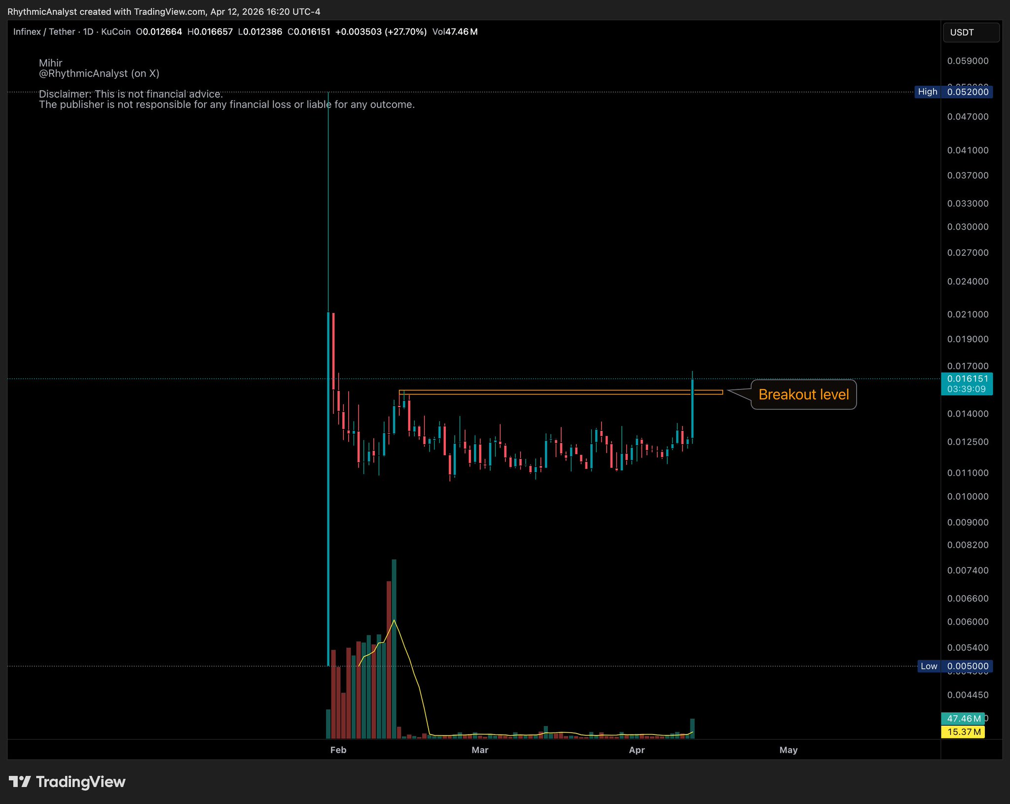Click the yellow 15.37 M volume average tag
This screenshot has width=1010, height=804.
tap(963, 732)
